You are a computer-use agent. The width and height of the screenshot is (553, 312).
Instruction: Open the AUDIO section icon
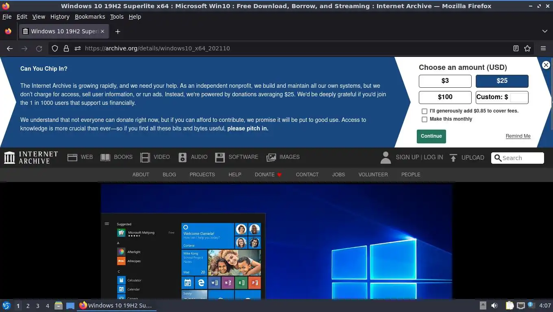tap(183, 158)
